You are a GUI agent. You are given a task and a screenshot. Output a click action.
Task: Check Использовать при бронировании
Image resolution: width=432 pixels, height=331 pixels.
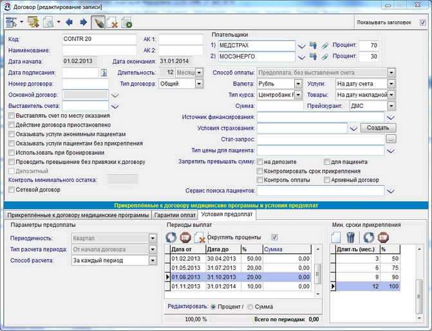click(12, 152)
